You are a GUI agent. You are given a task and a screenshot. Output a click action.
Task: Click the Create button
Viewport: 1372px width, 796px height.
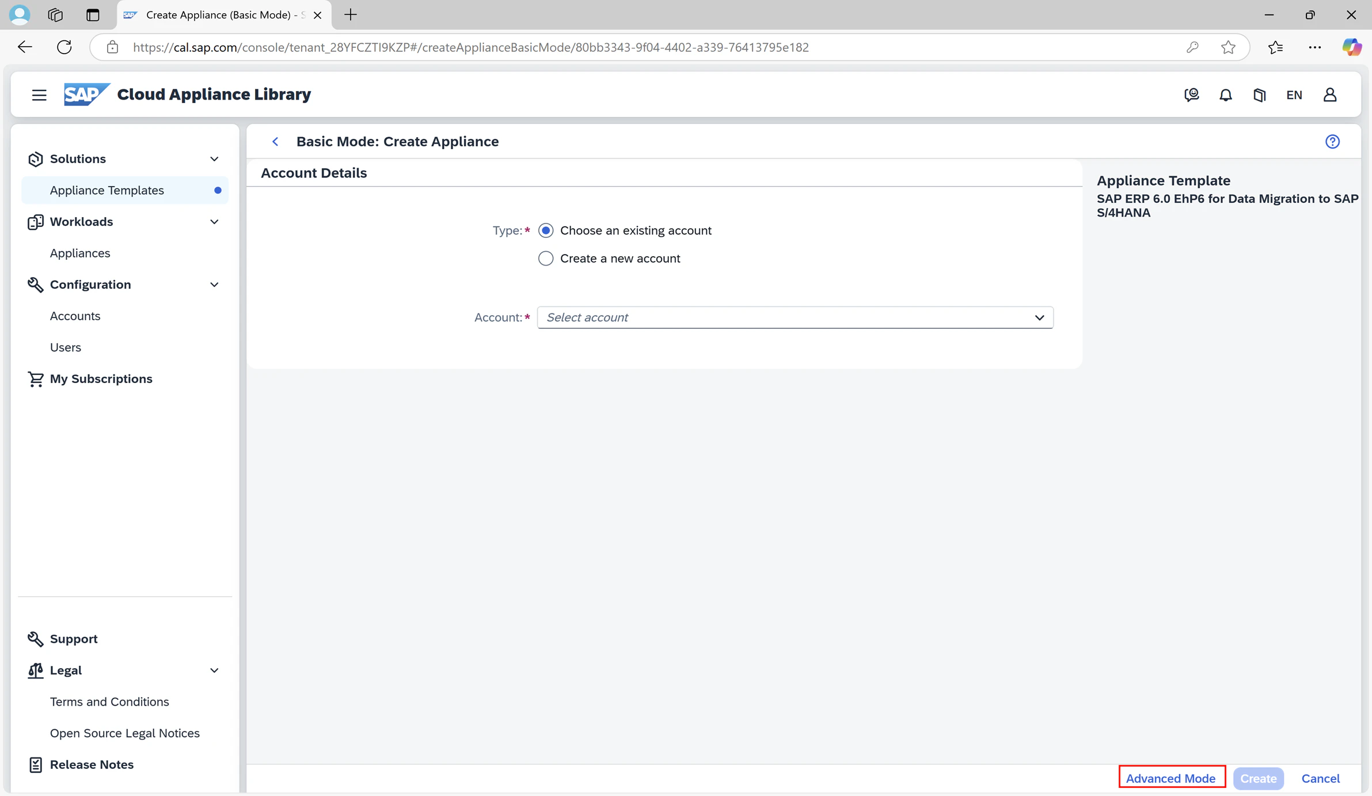1259,778
